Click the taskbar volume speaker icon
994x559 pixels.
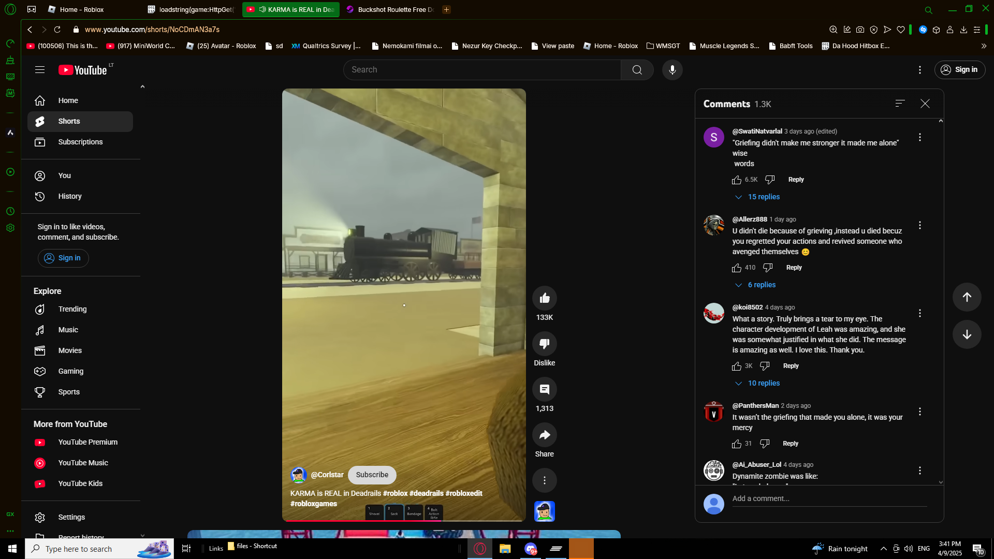click(909, 549)
